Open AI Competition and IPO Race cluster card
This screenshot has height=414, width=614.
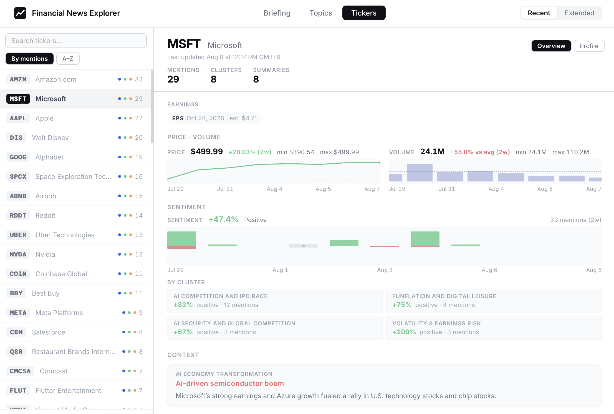pyautogui.click(x=275, y=301)
